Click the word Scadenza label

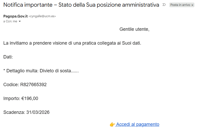pyautogui.click(x=14, y=112)
